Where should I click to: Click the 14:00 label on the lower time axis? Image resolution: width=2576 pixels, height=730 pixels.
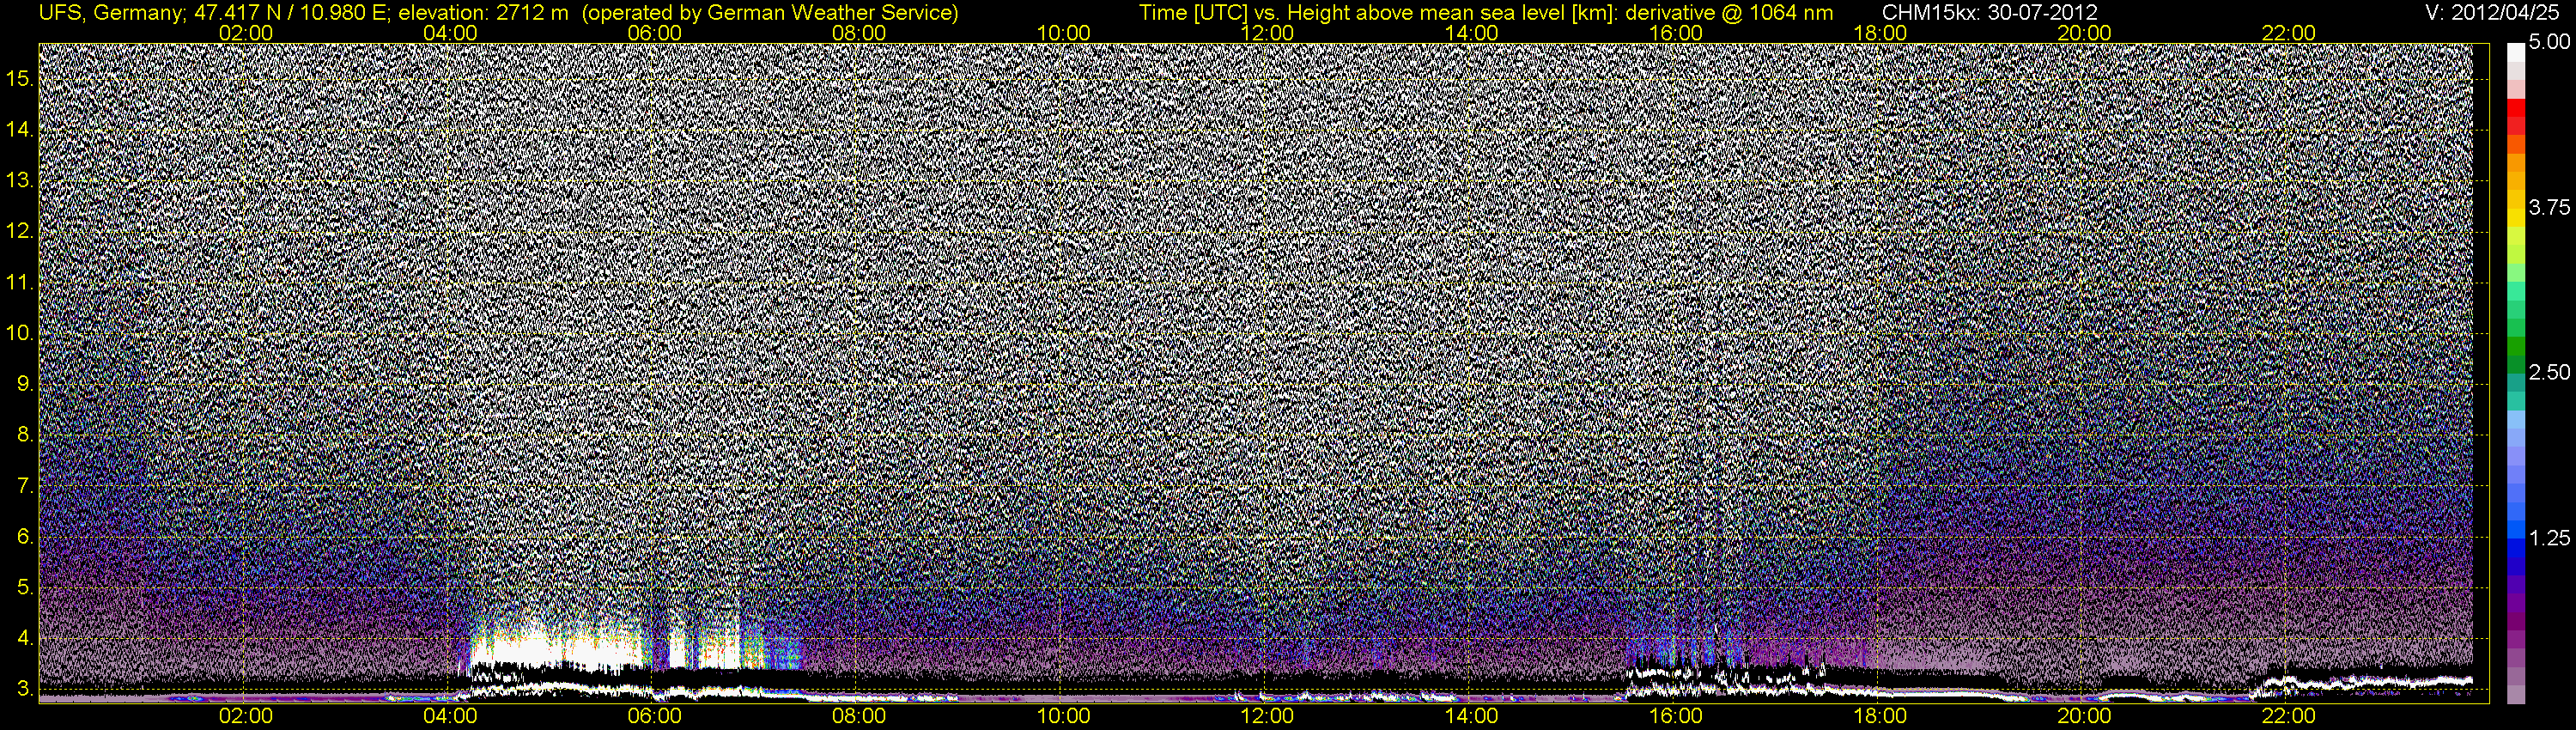[1472, 716]
